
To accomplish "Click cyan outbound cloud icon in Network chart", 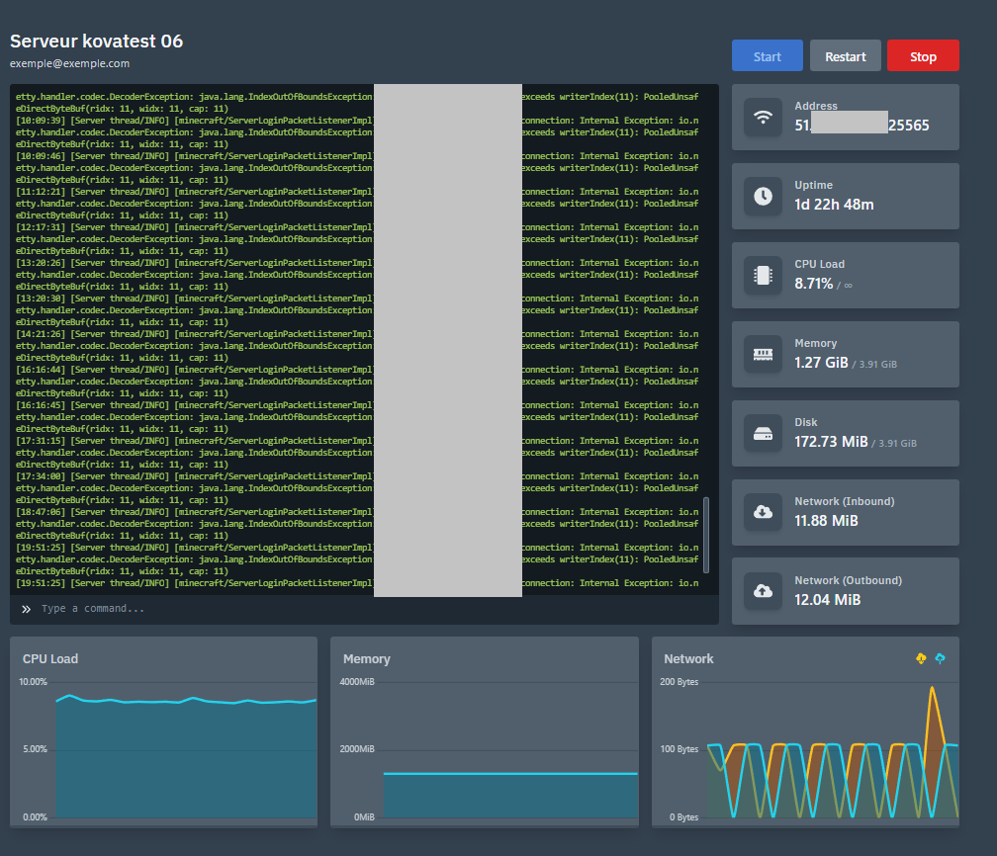I will (x=940, y=658).
